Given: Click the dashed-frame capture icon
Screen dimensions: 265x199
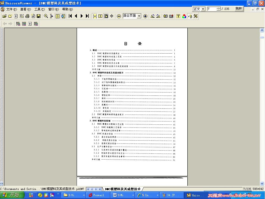Looking at the screenshot, I should point(22,16).
